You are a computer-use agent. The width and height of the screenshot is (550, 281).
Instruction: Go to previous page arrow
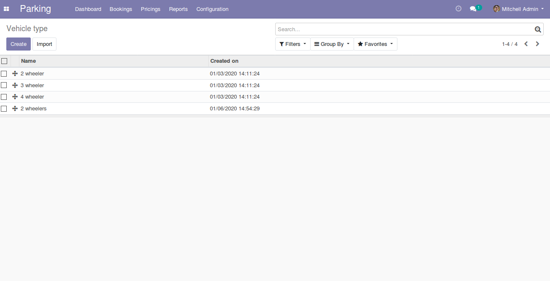click(x=526, y=44)
